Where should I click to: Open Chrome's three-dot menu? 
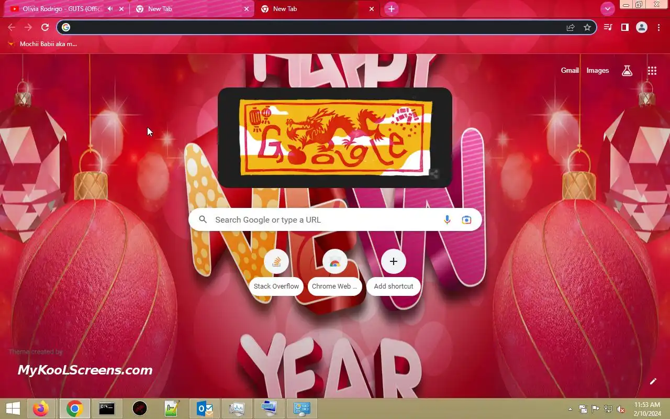658,27
